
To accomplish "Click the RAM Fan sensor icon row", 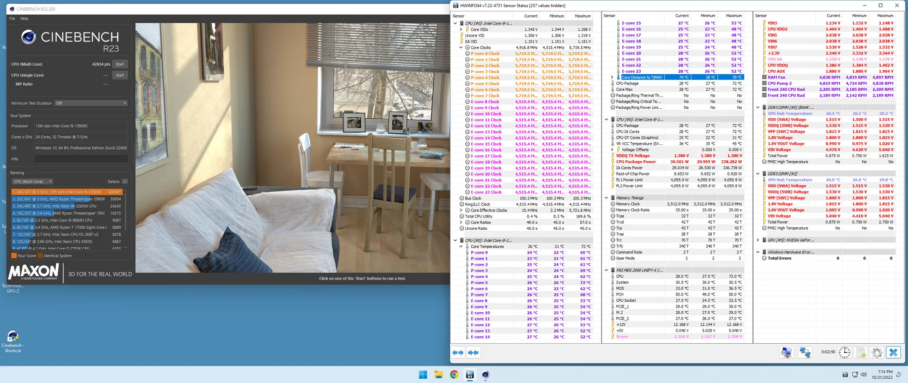I will tap(828, 77).
